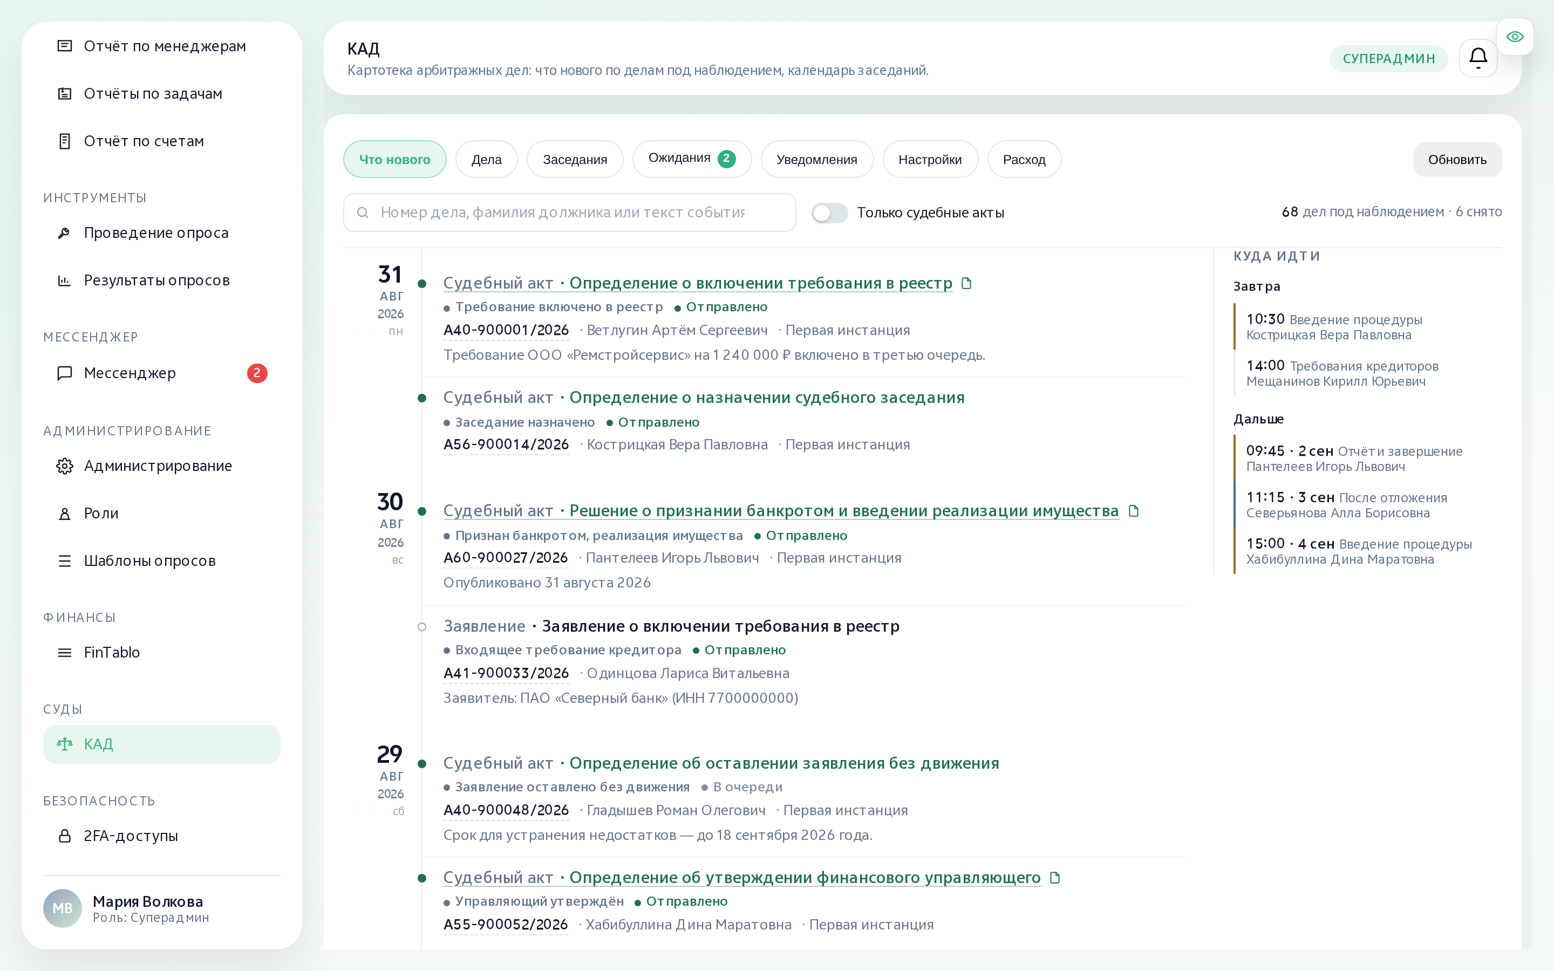Click 'Результаты опросов' chart icon

[x=65, y=281]
